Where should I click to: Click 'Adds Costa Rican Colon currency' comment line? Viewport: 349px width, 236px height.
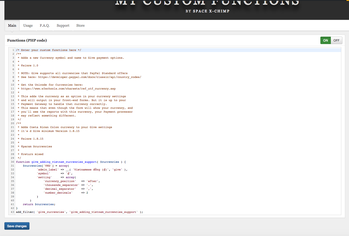click(x=65, y=127)
